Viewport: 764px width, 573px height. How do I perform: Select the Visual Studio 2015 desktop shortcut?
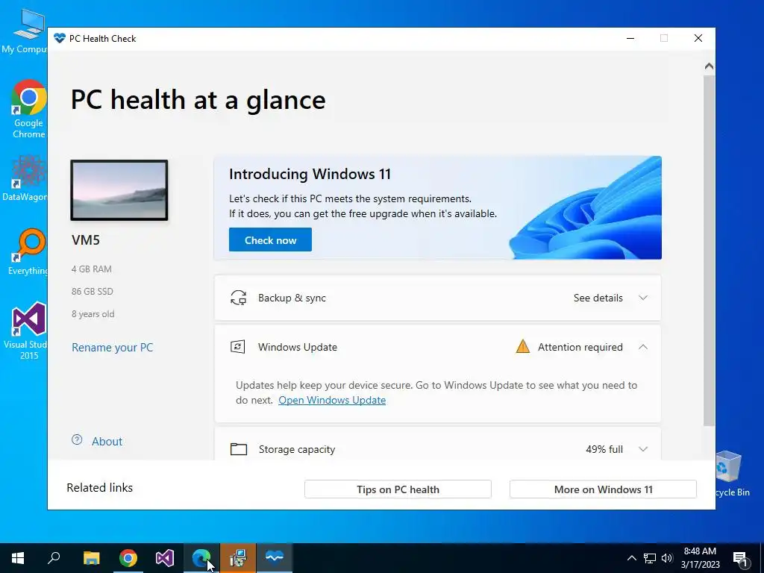[27, 331]
